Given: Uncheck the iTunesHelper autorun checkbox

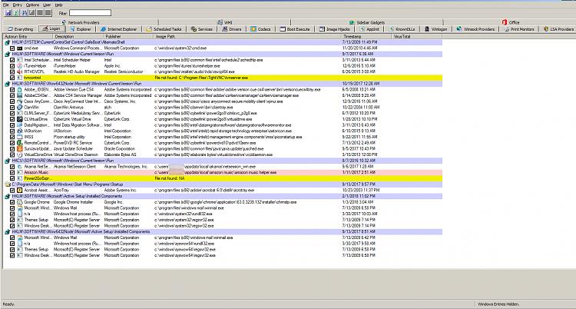Looking at the screenshot, I should point(12,66).
